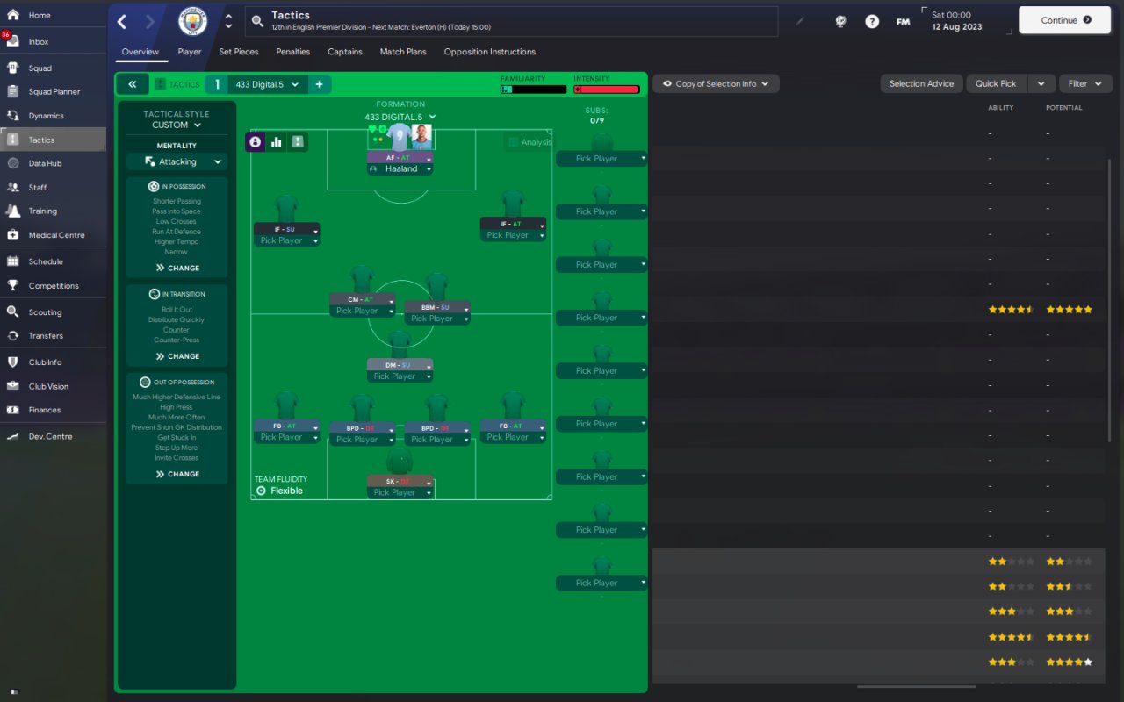Click CHANGE under In Possession
Screen dimensions: 1124x702
coord(177,268)
